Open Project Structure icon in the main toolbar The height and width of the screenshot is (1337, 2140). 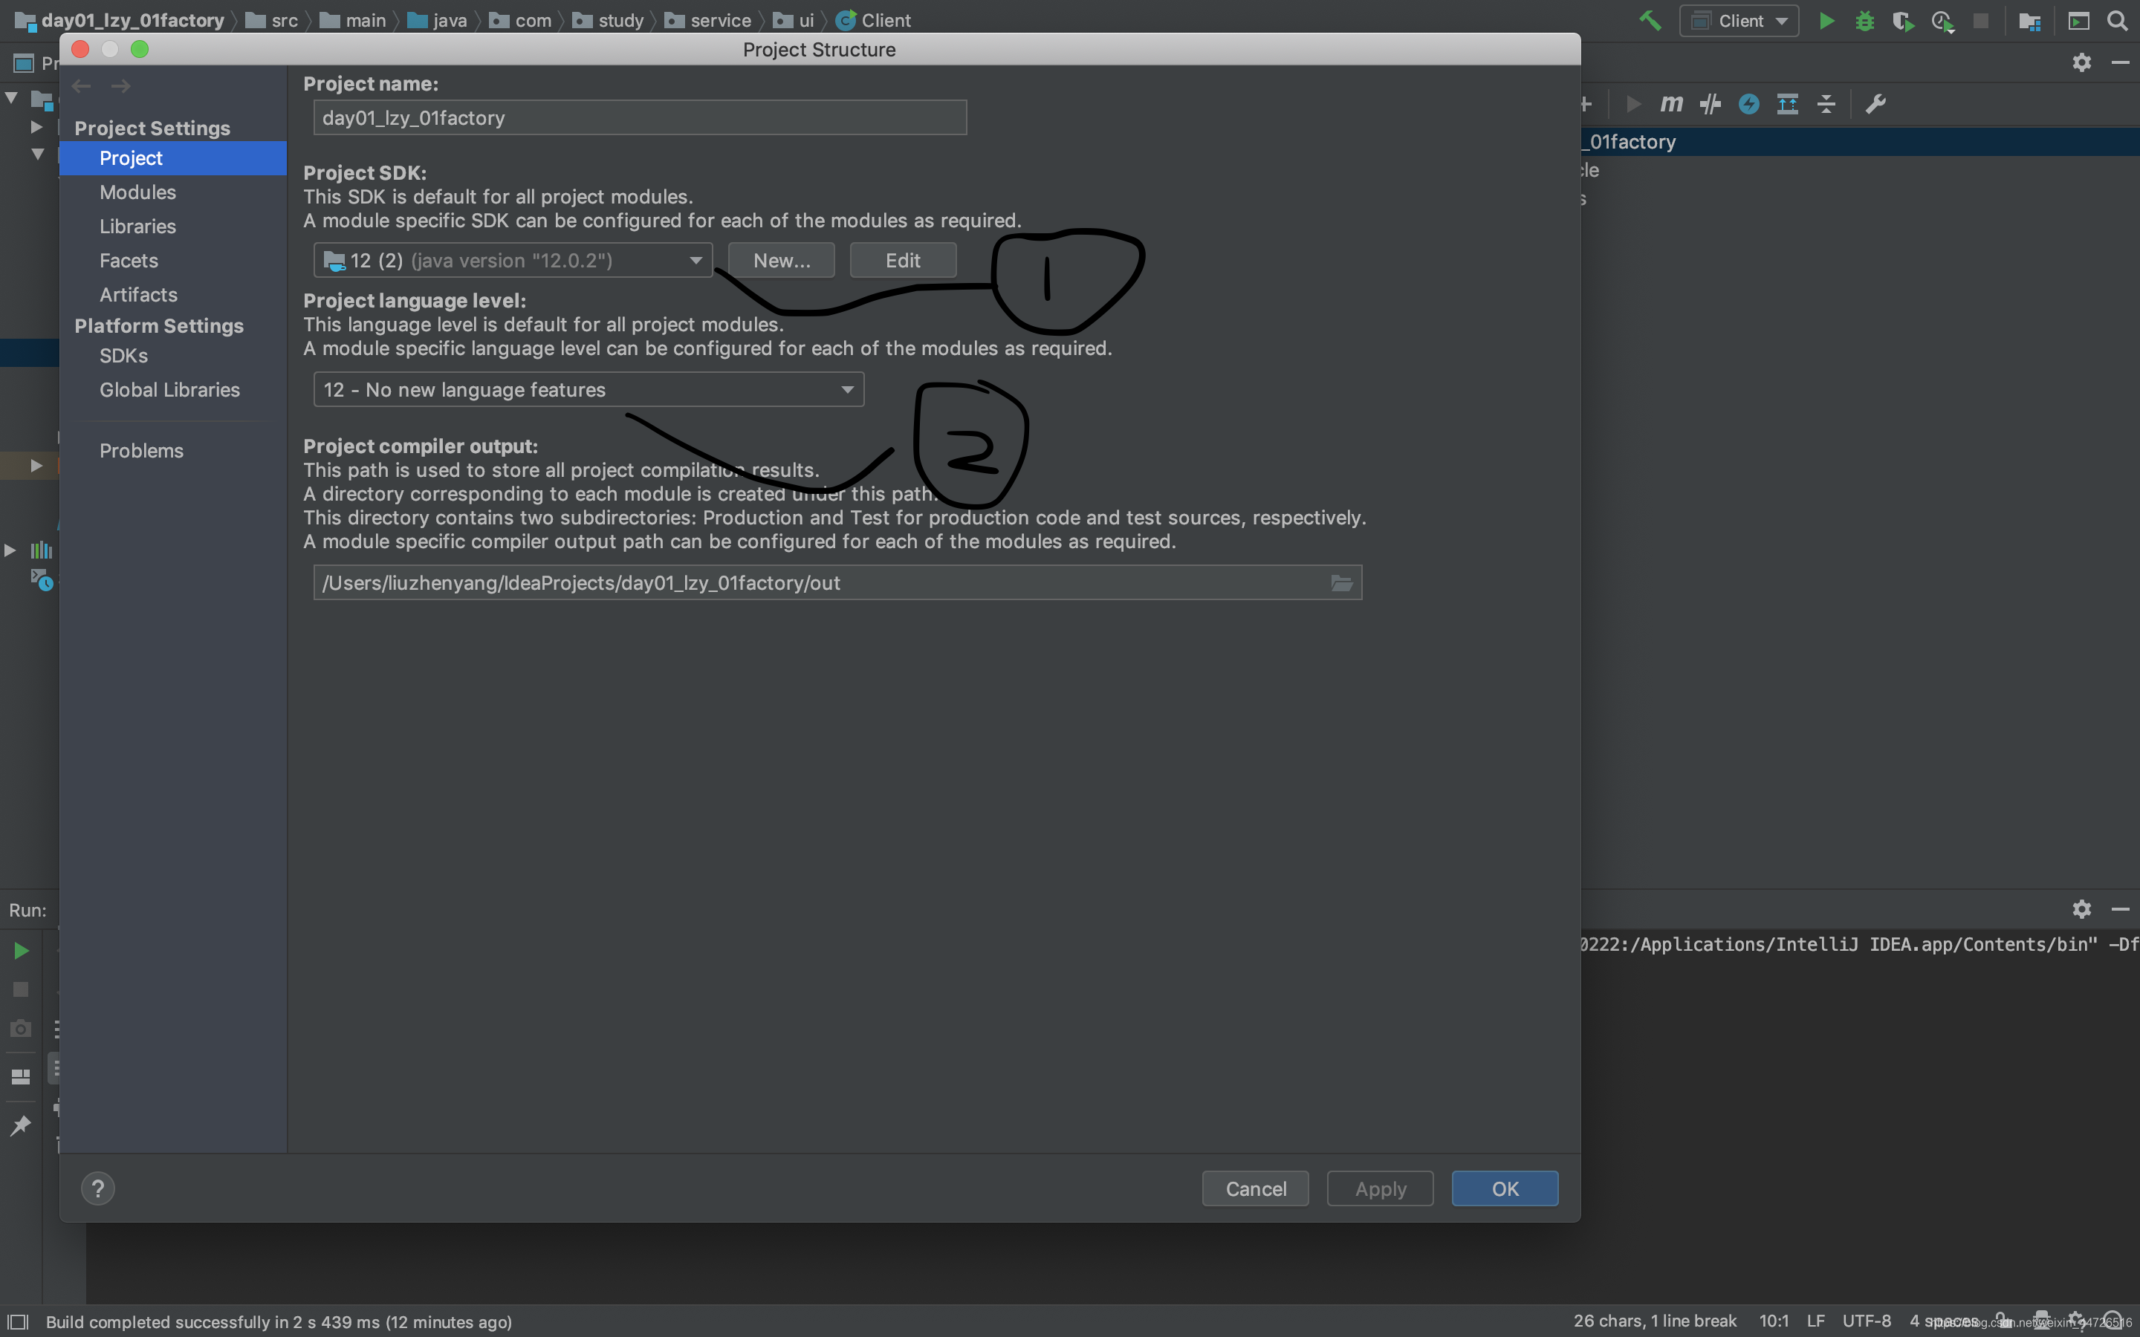[x=2029, y=20]
